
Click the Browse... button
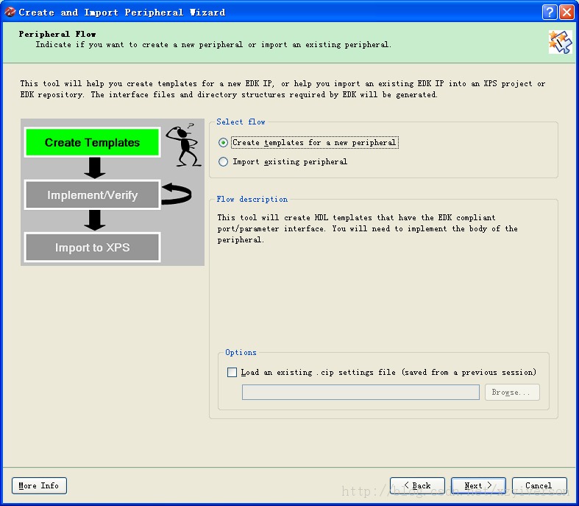[x=512, y=392]
